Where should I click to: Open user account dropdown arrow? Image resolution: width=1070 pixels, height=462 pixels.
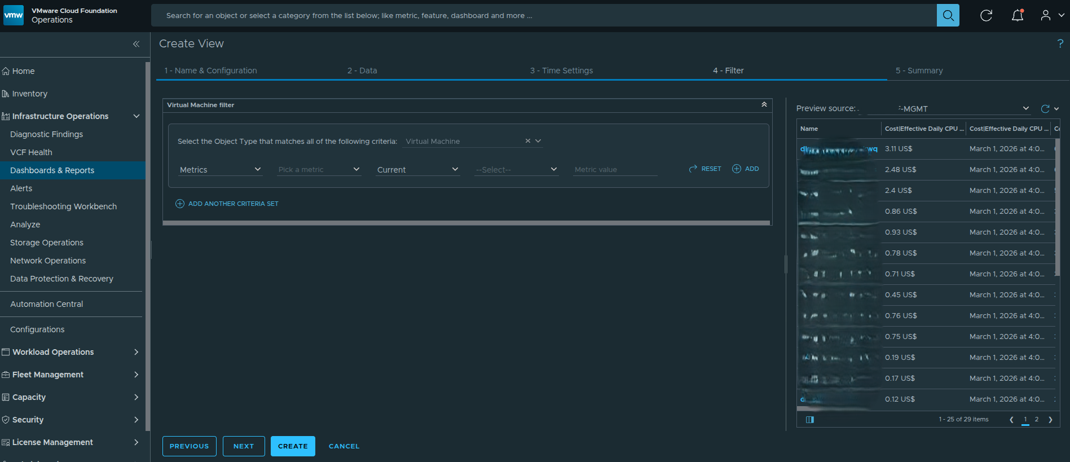(1061, 15)
